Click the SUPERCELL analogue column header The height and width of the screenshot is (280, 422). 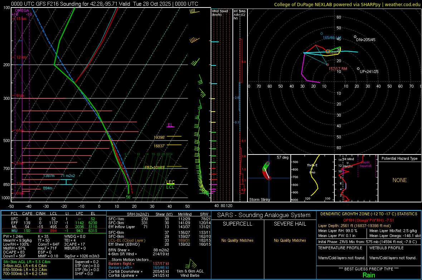[237, 224]
